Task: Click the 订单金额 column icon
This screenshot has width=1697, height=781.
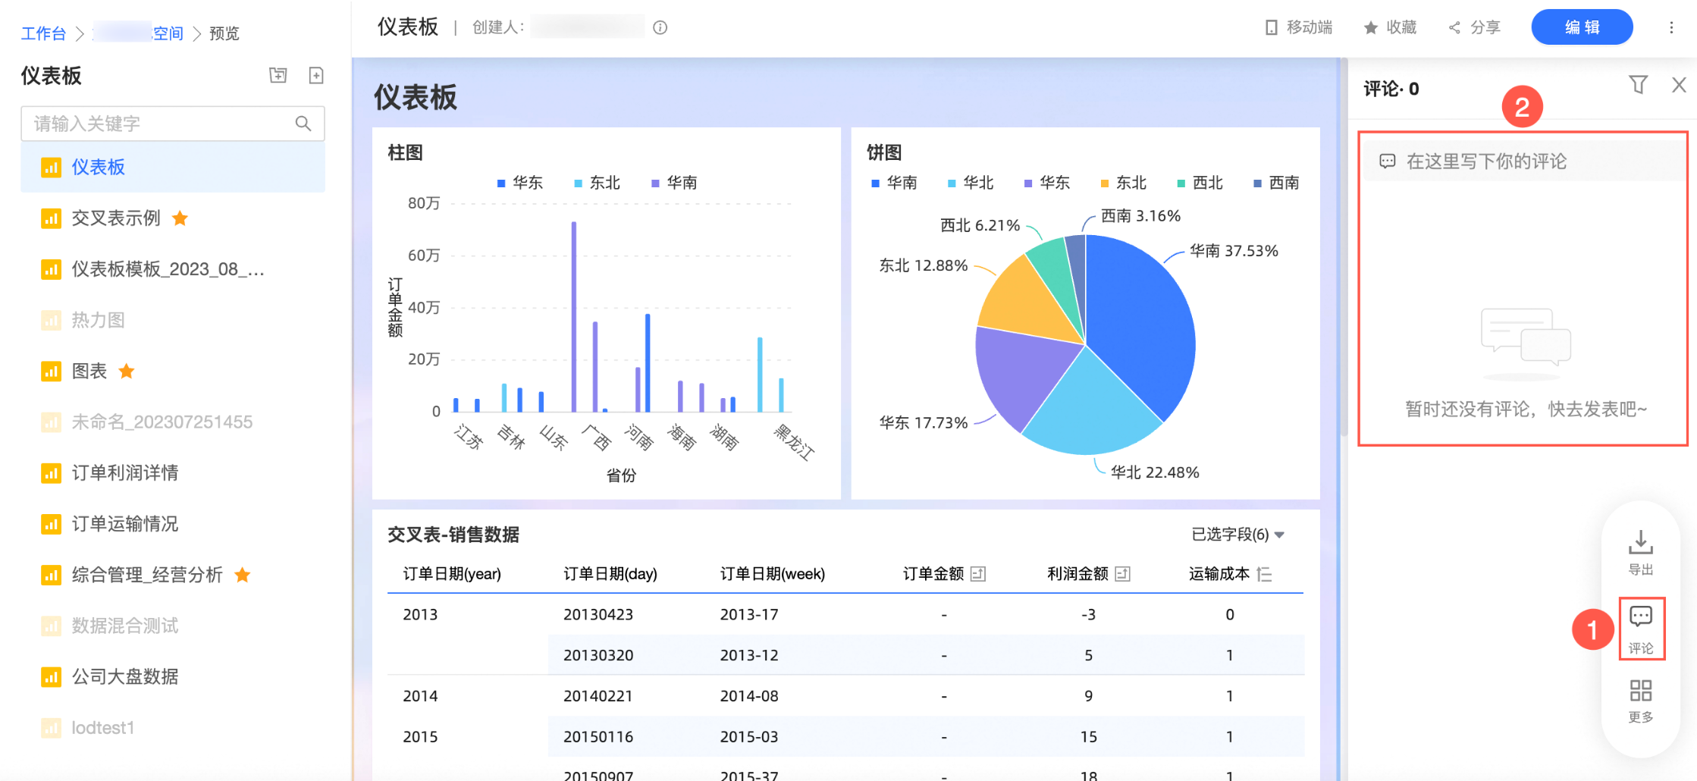Action: pos(978,574)
